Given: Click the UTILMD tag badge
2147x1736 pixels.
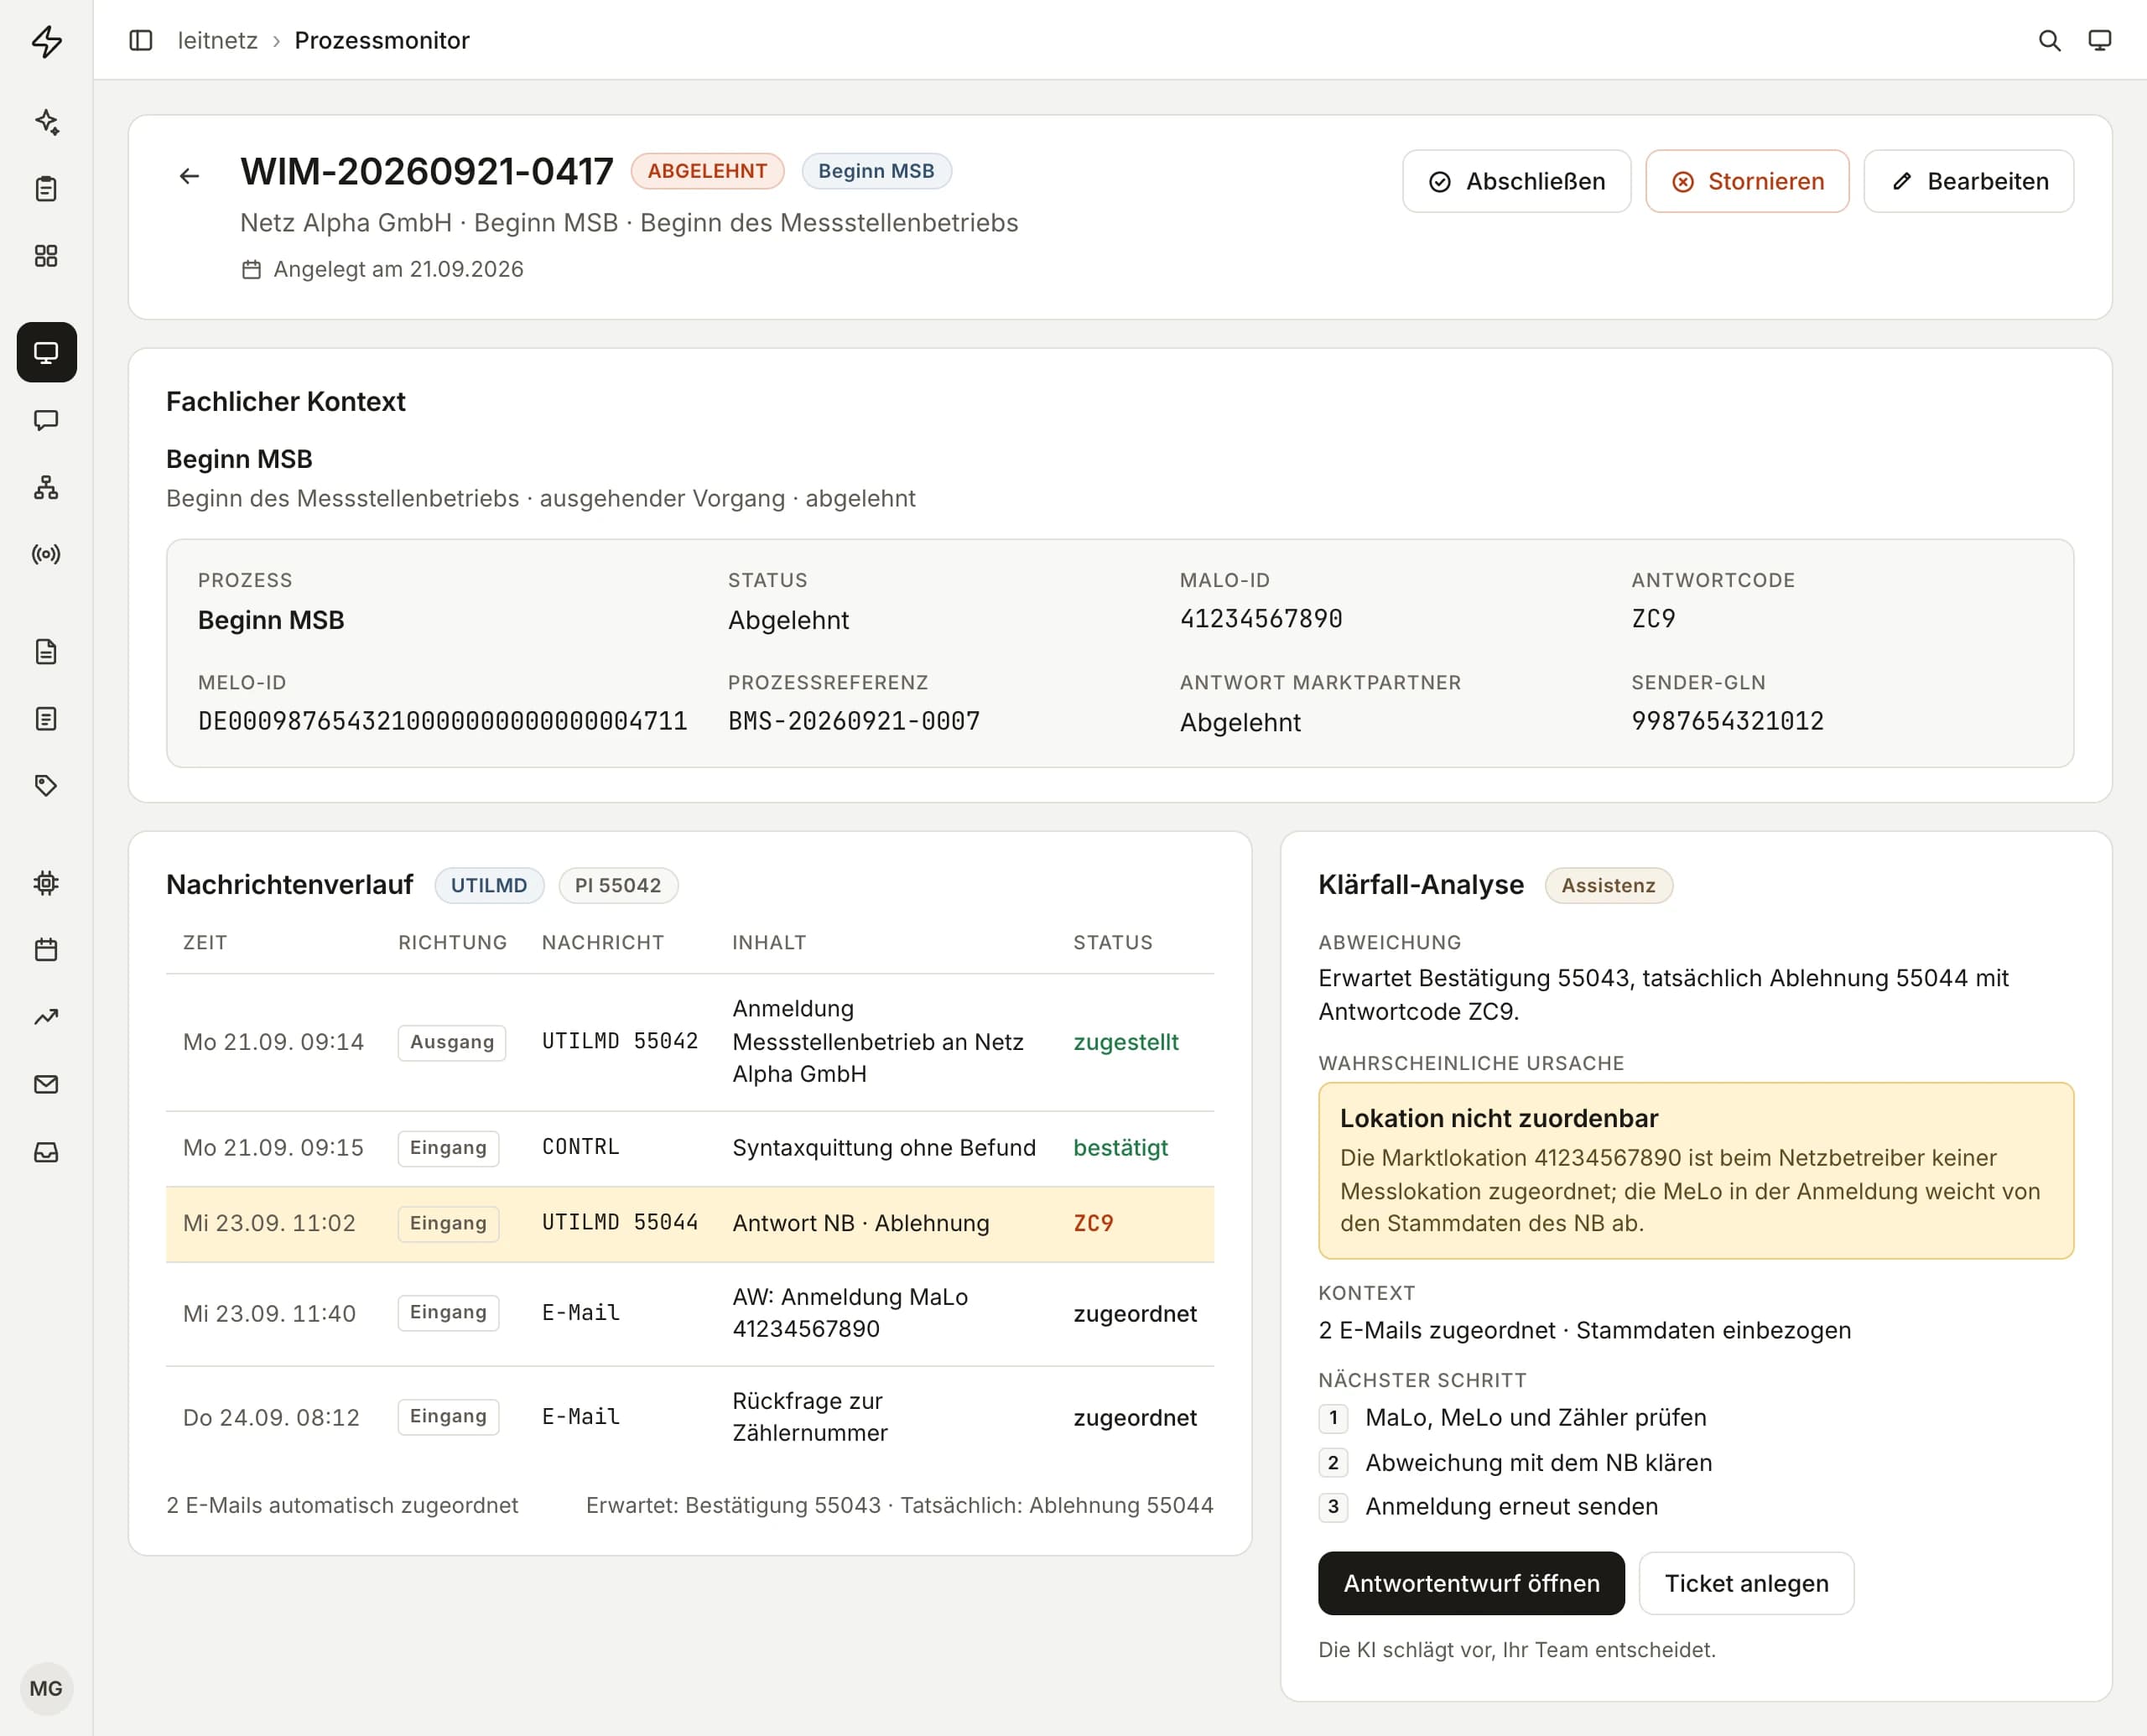Looking at the screenshot, I should point(489,885).
